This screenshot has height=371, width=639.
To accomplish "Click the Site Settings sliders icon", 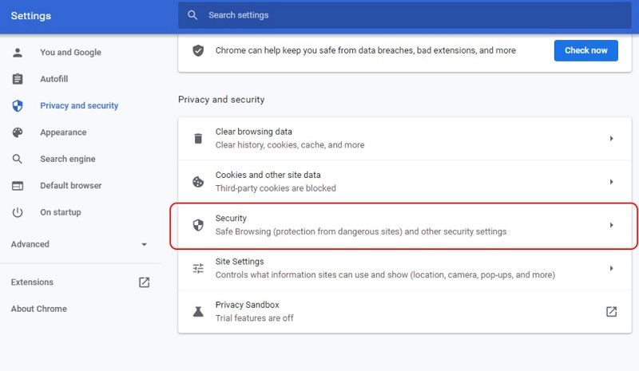I will 198,268.
